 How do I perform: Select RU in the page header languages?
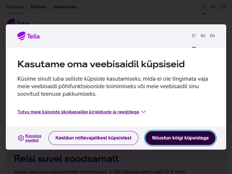click(x=213, y=7)
